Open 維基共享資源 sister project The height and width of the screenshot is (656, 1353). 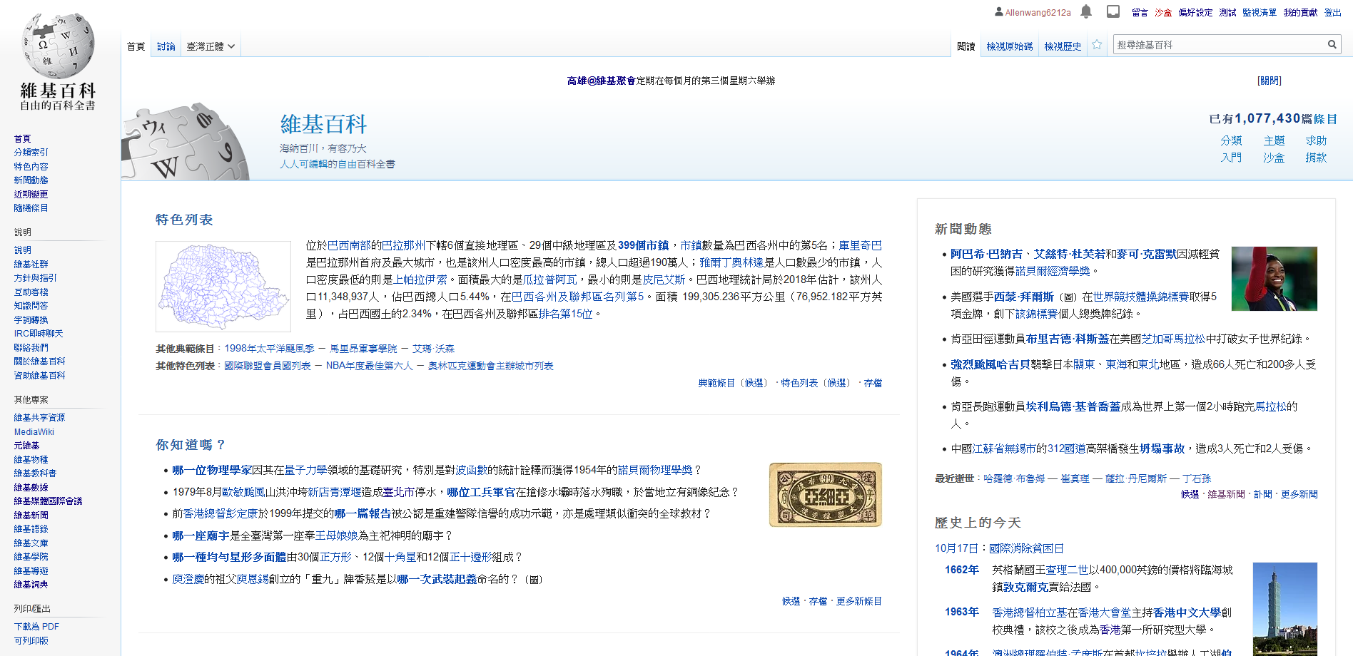40,418
